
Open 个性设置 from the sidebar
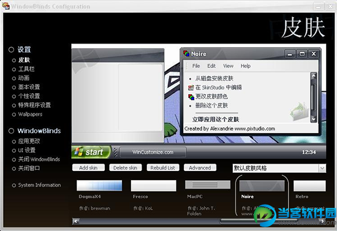pyautogui.click(x=29, y=96)
